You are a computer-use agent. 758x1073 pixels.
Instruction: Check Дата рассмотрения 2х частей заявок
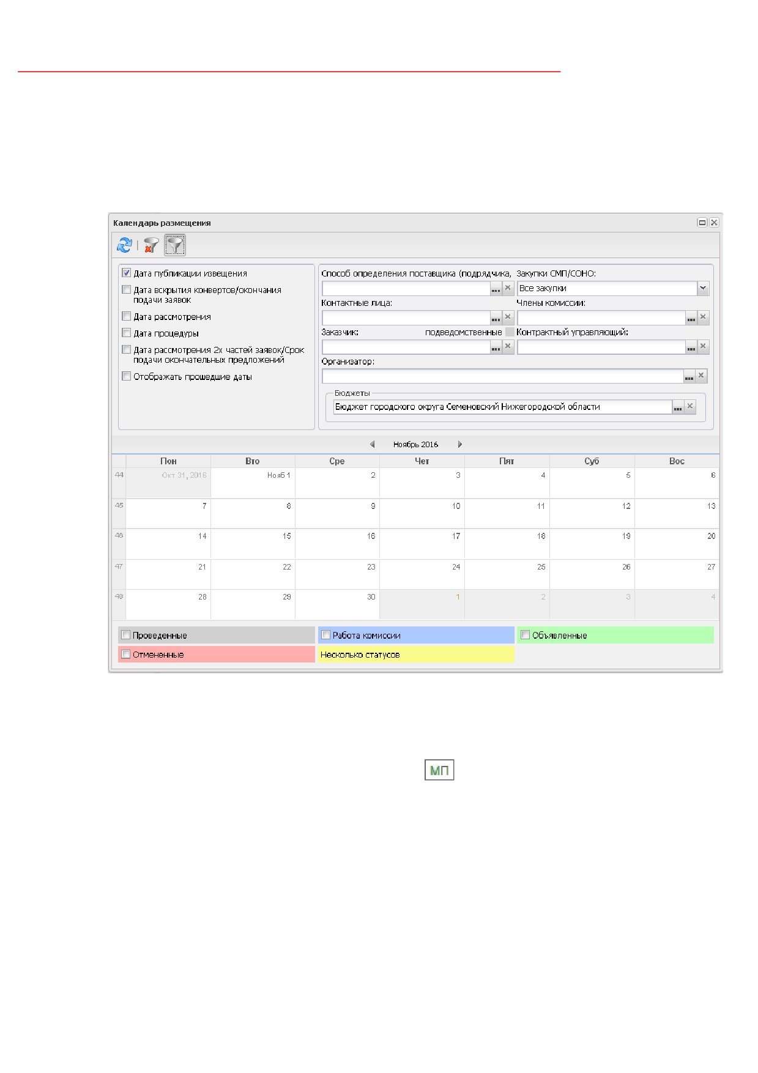(127, 349)
